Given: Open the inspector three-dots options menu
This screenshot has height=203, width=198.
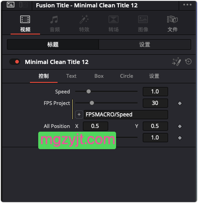Looking at the screenshot, I should [x=187, y=5].
